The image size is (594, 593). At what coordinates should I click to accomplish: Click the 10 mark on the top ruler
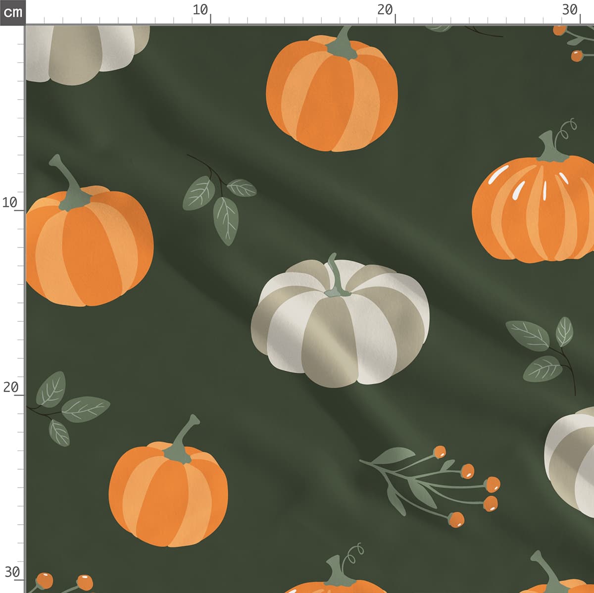200,10
